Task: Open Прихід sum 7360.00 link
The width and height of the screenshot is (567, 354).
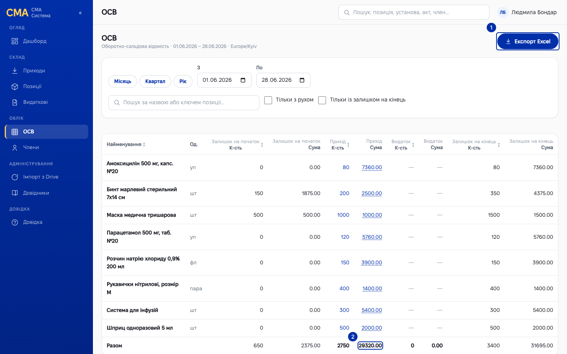Action: pos(372,168)
